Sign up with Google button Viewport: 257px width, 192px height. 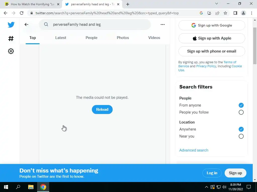pos(212,25)
